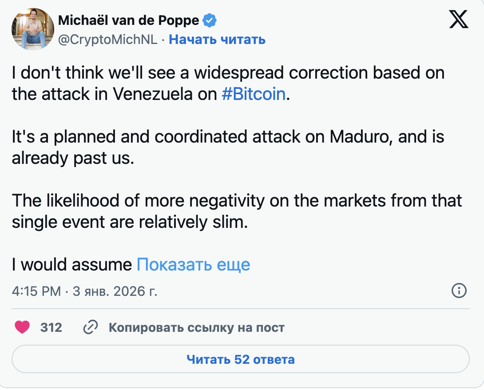Click the "I would assume" text
Viewport: 484px width, 390px height.
72,265
